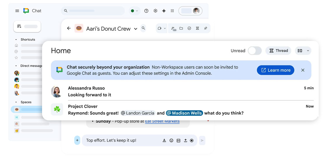Open the Google apps grid
Viewport: 327px width, 161px height.
click(172, 11)
